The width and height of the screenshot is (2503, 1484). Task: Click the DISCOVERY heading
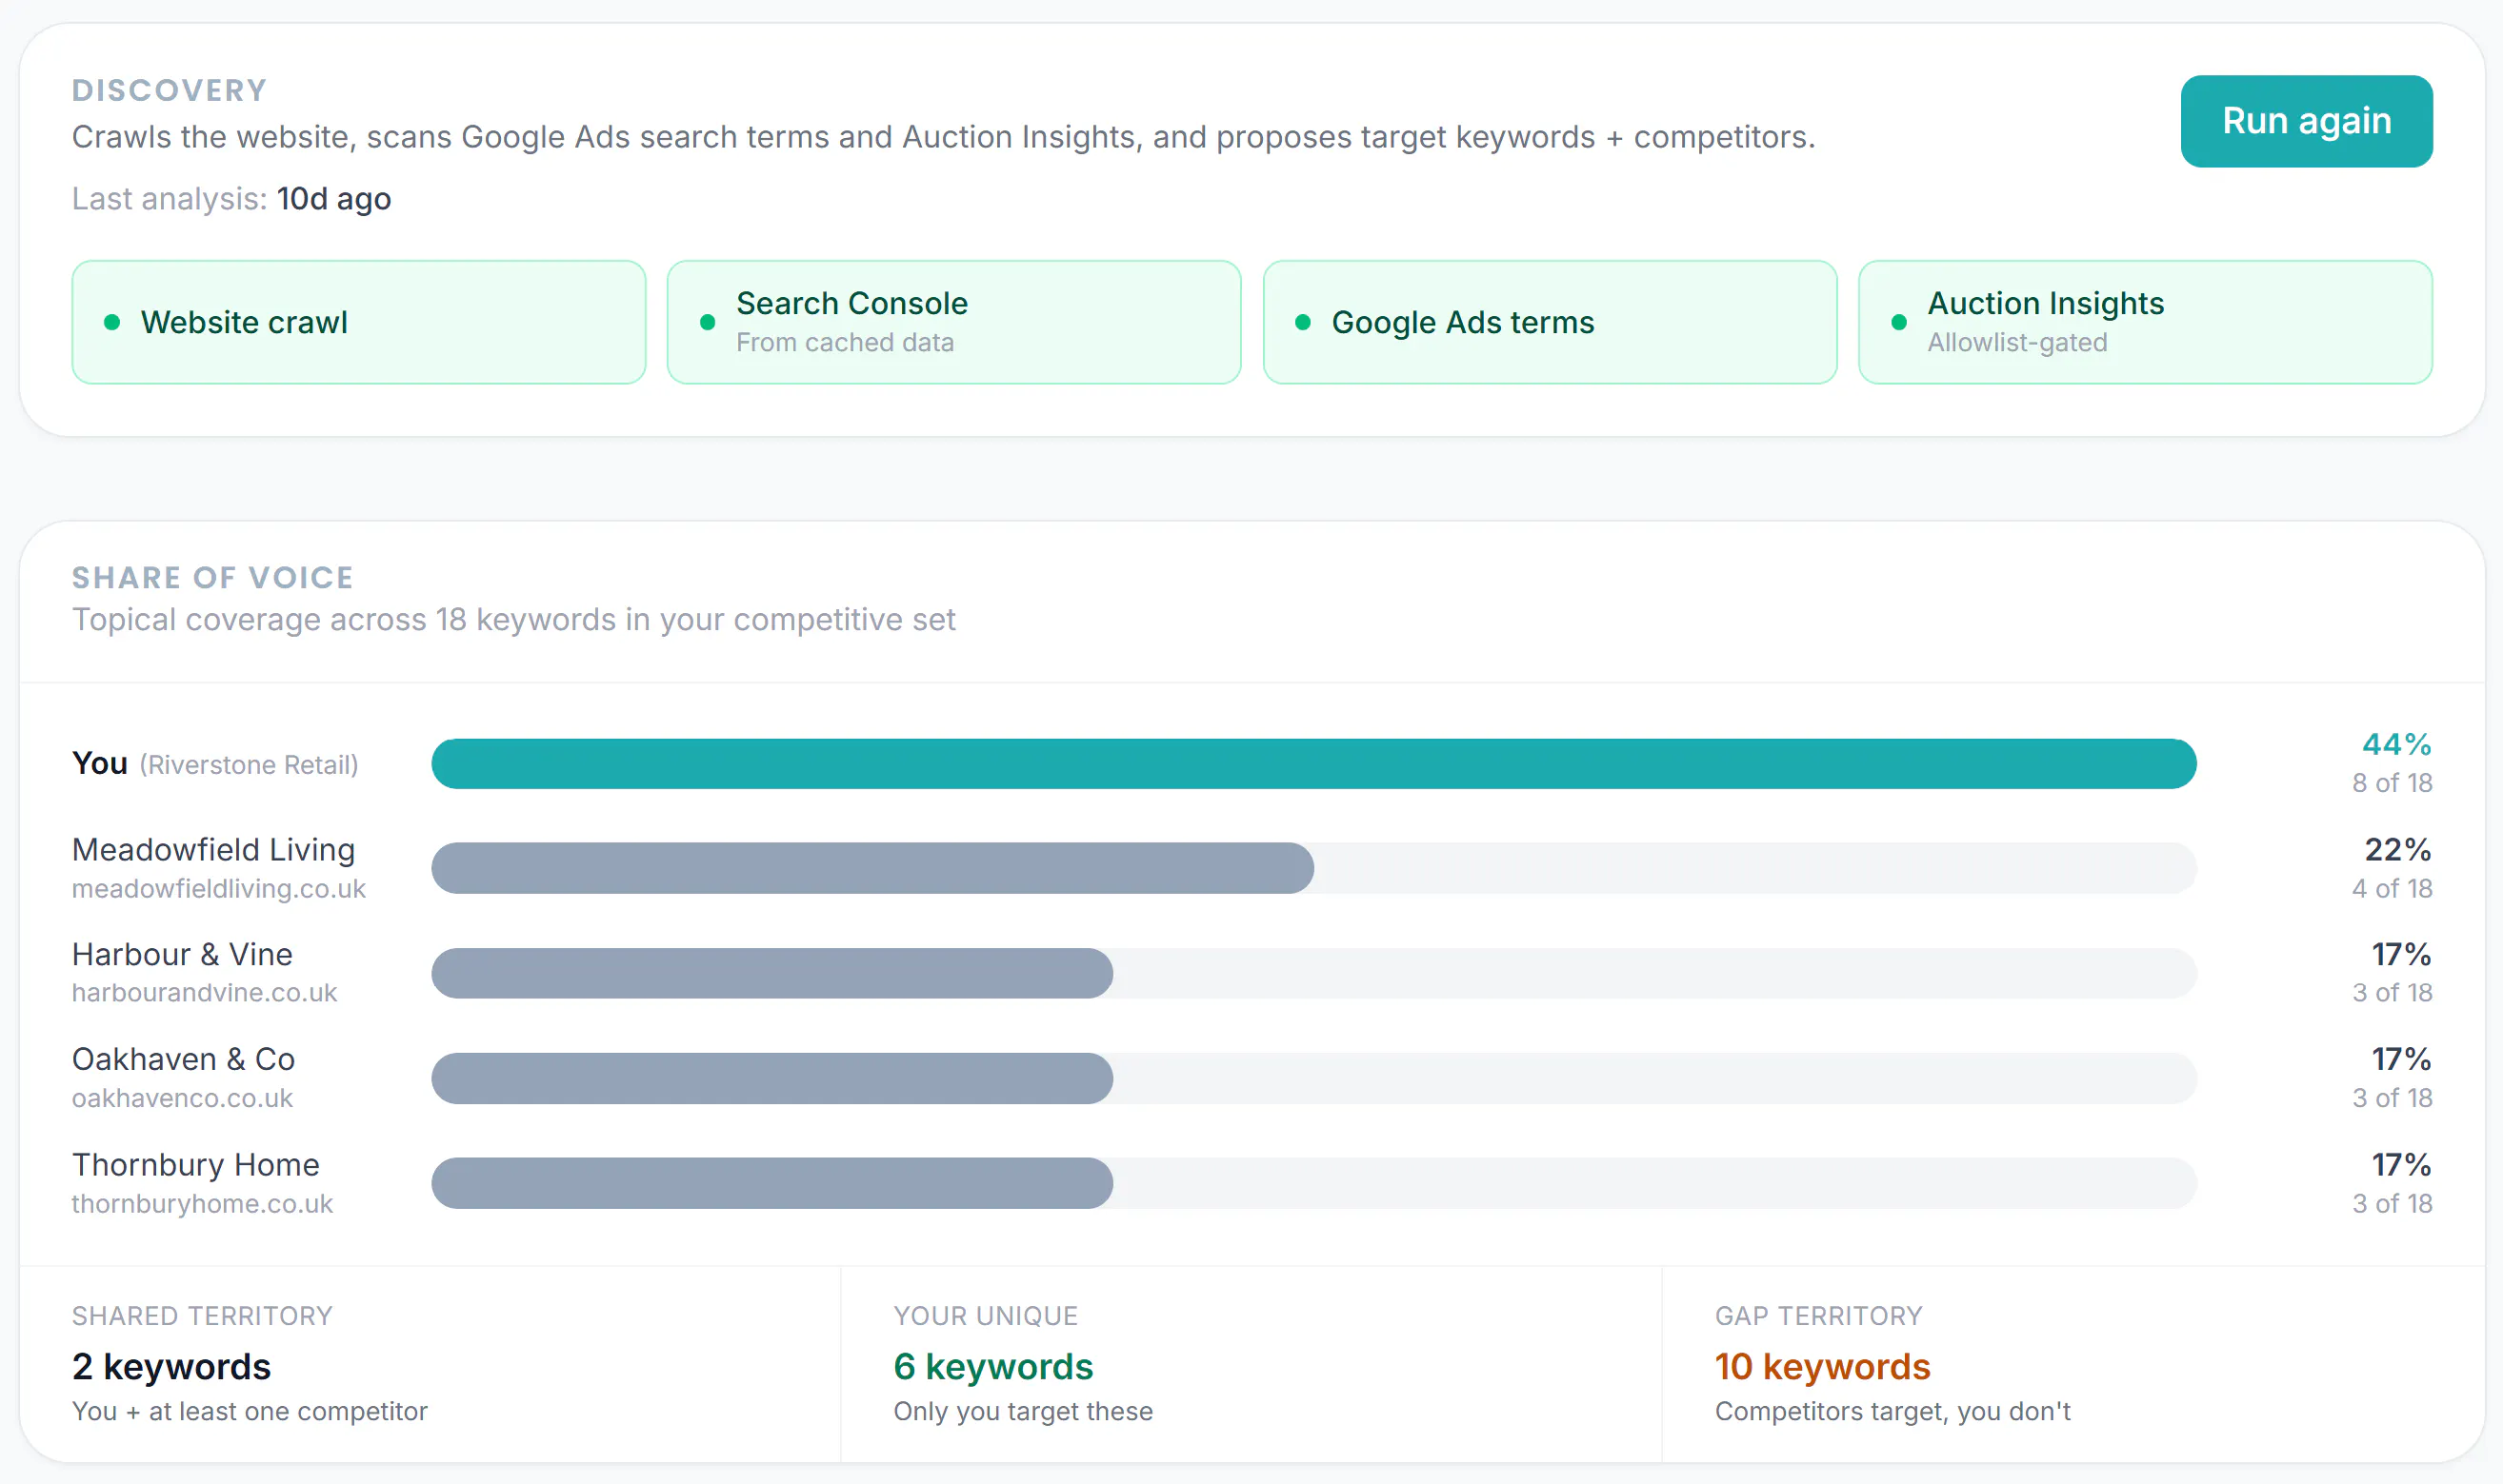pos(170,90)
